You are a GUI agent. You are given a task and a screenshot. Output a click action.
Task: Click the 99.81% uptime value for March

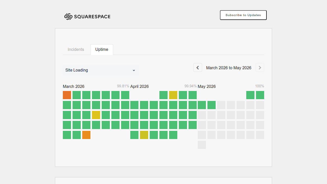[123, 86]
